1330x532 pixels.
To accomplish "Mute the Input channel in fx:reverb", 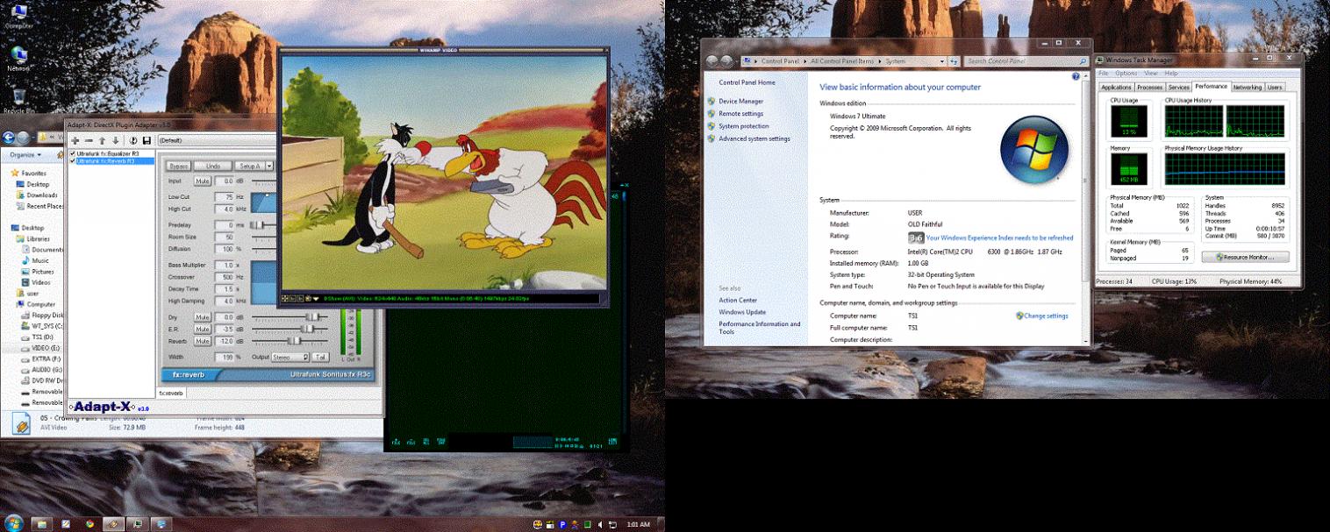I will (x=203, y=181).
